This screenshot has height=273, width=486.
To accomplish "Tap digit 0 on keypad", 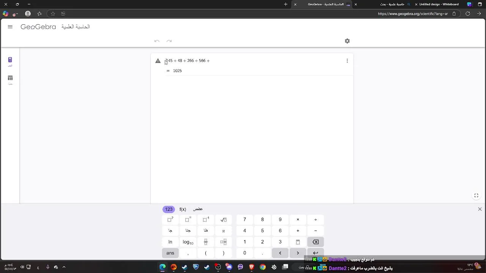I will click(245, 253).
